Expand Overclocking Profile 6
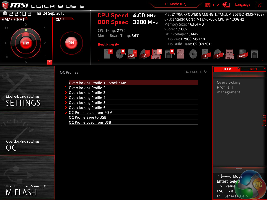The width and height of the screenshot is (267, 200). tap(133, 108)
